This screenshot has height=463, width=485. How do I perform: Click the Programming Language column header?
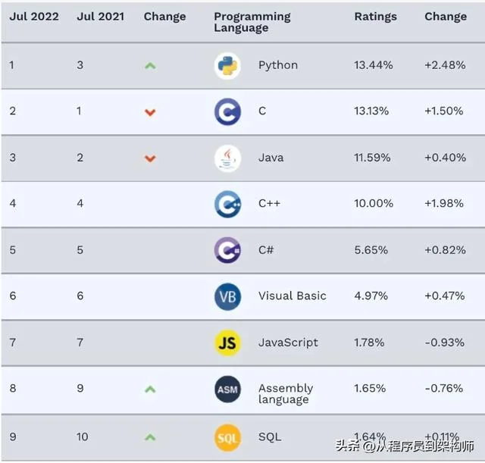(252, 22)
